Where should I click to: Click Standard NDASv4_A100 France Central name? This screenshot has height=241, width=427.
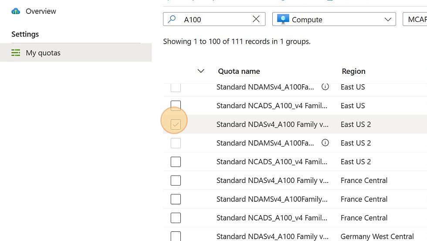(272, 180)
